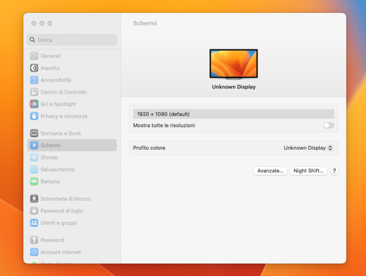Click the Unknown Display label under monitor
Viewport: 366px width, 276px height.
click(x=234, y=87)
